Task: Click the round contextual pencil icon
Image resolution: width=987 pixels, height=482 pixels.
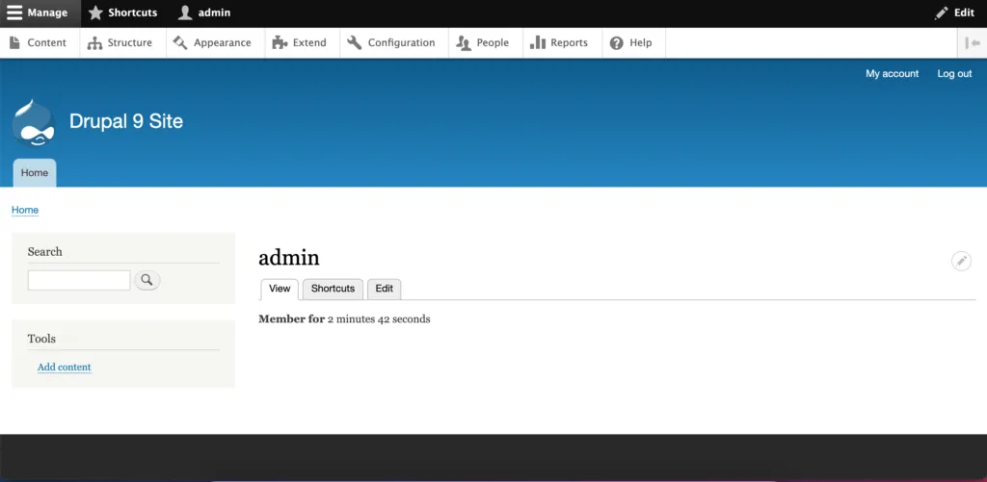Action: [961, 261]
